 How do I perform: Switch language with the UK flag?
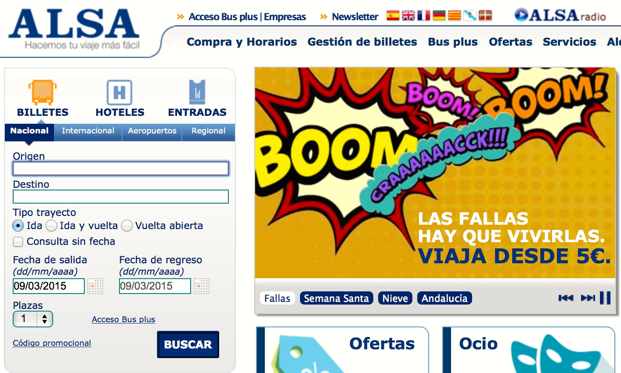(408, 16)
